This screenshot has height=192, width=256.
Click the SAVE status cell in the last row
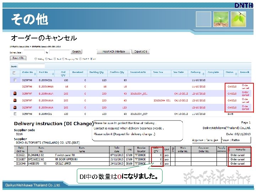pyautogui.click(x=230, y=114)
